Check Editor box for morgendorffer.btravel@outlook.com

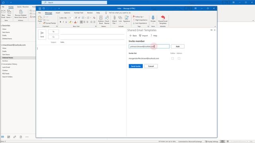pos(173,58)
